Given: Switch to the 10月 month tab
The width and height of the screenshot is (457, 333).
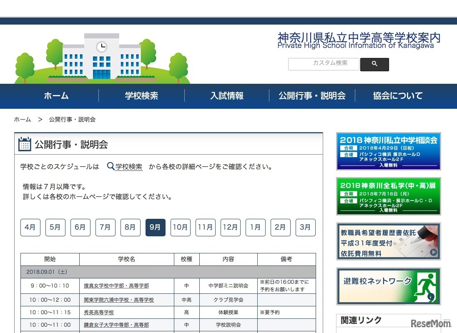Looking at the screenshot, I should pos(180,227).
